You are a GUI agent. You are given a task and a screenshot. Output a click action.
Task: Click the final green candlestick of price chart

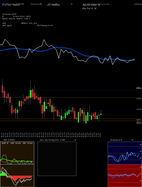point(101,114)
